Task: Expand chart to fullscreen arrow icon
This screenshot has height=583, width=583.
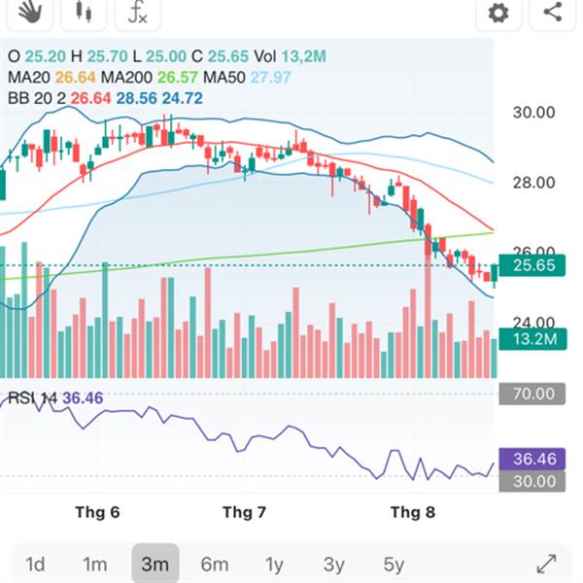Action: point(547,564)
